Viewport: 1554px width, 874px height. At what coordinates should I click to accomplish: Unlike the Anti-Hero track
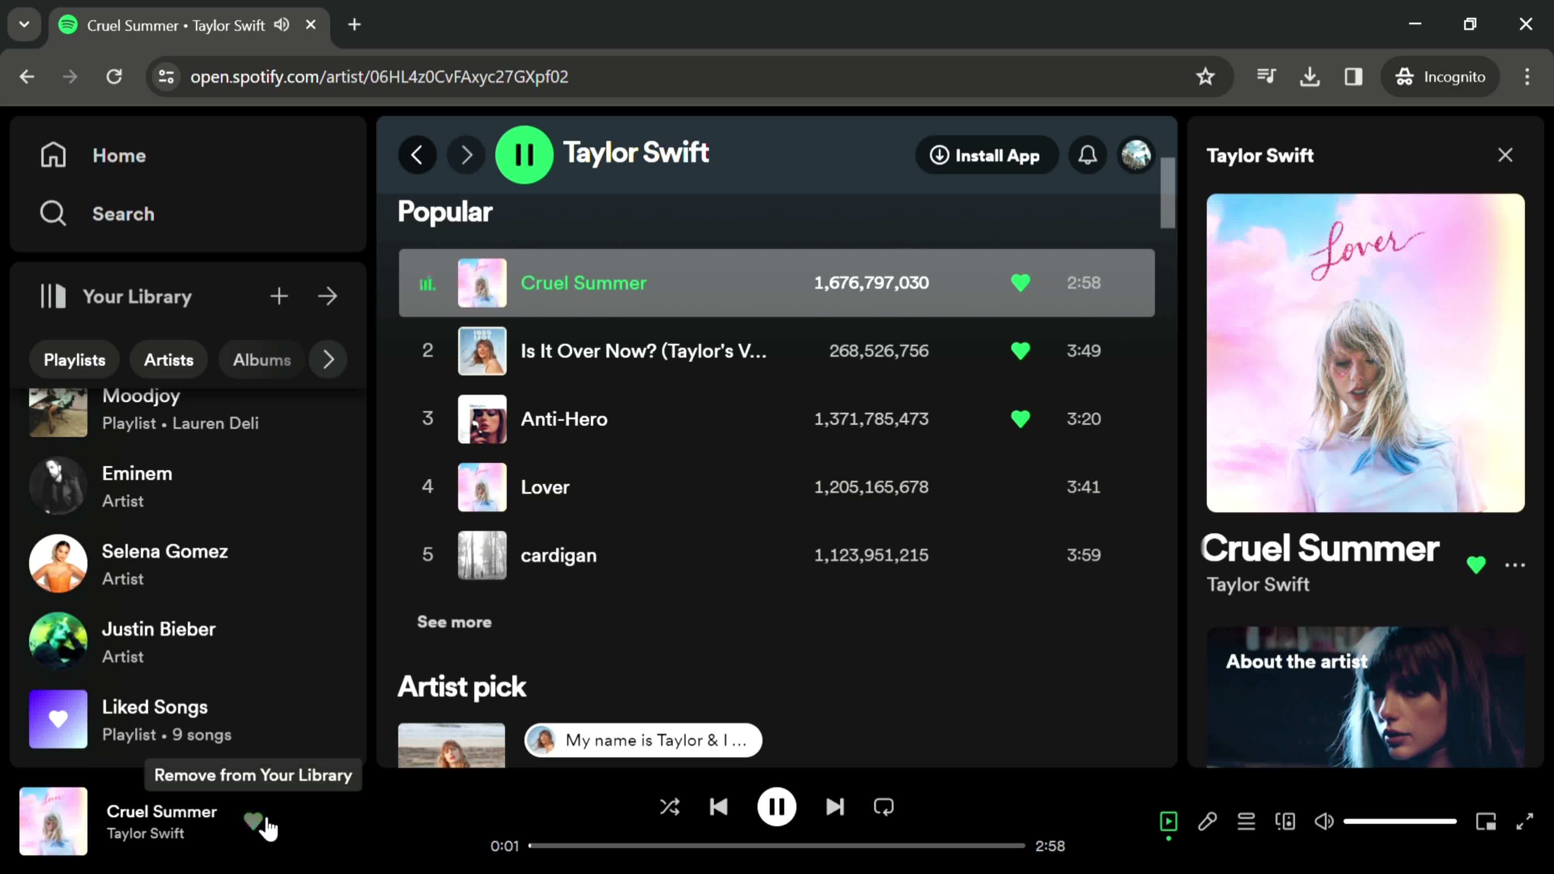(1020, 419)
